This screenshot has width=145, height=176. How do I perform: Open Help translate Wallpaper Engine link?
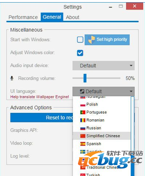pos(40,97)
